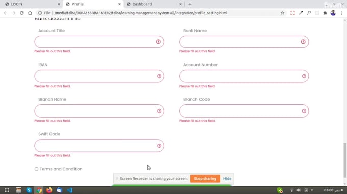Open the extensions puzzle menu
The height and width of the screenshot is (194, 347).
click(325, 13)
